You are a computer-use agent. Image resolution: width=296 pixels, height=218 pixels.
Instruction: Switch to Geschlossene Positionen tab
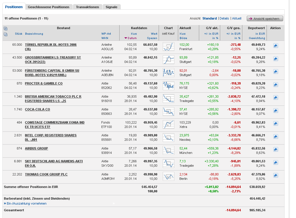click(49, 7)
